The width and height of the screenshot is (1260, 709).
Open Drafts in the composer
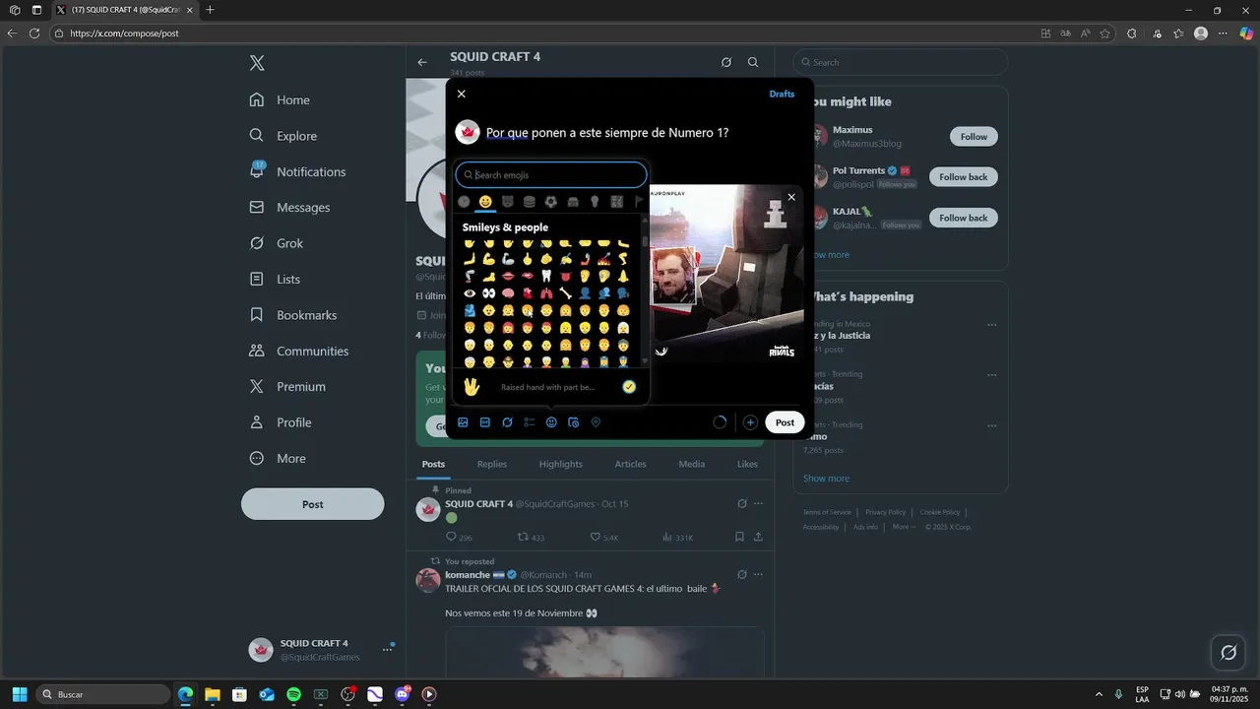782,94
